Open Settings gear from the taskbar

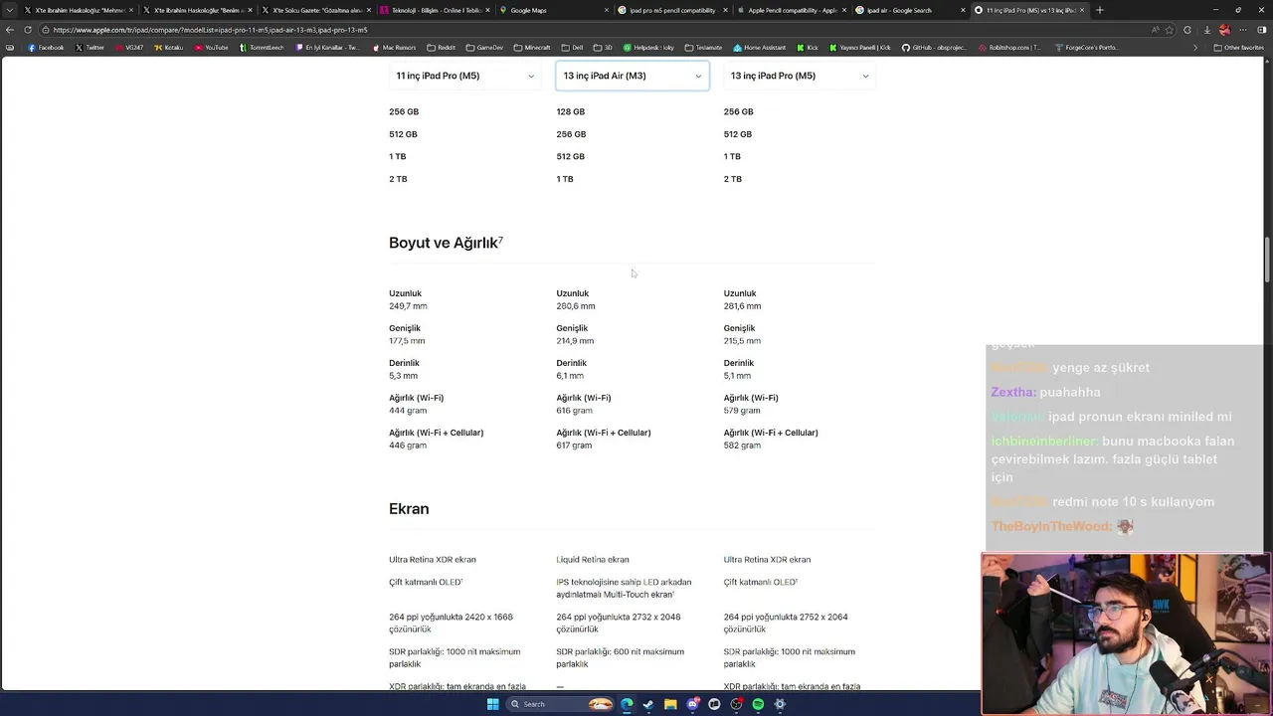[x=780, y=704]
